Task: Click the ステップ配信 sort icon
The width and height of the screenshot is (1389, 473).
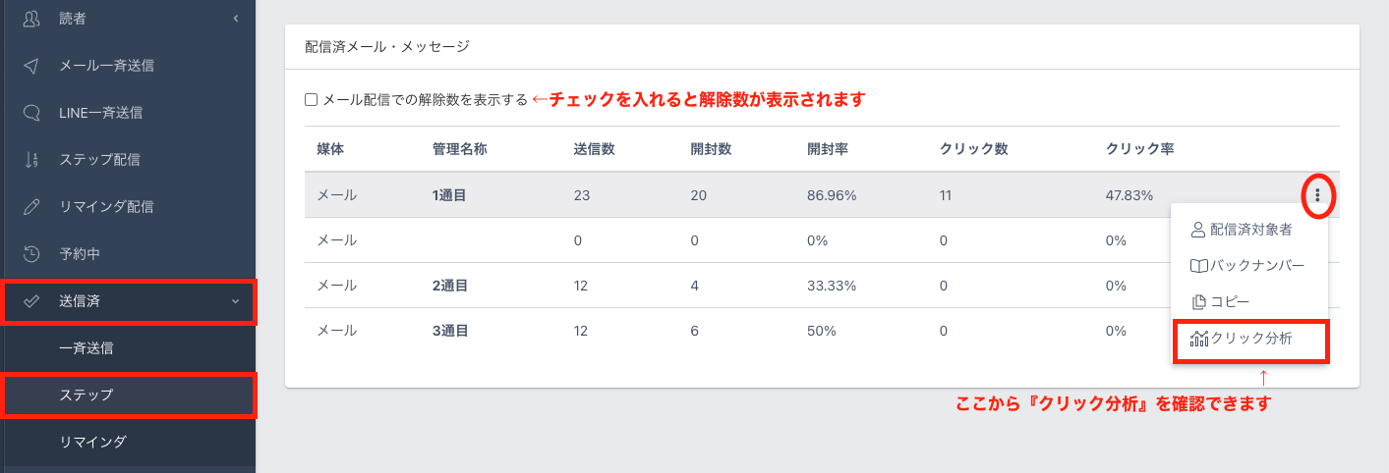Action: click(x=31, y=160)
